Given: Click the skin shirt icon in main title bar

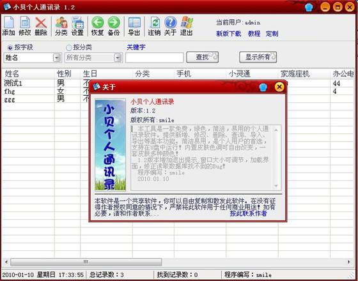Looking at the screenshot, I should click(309, 7).
